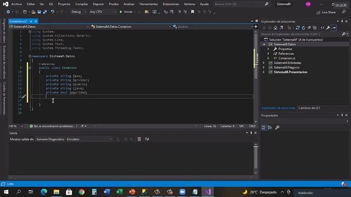Screen dimensions: 351x197
Task: Click the Undo arrow icon
Action: click(x=53, y=11)
